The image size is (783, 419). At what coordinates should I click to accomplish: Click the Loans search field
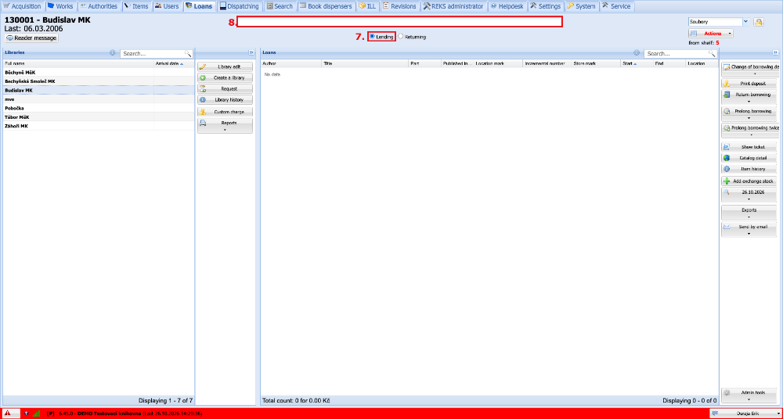click(676, 53)
